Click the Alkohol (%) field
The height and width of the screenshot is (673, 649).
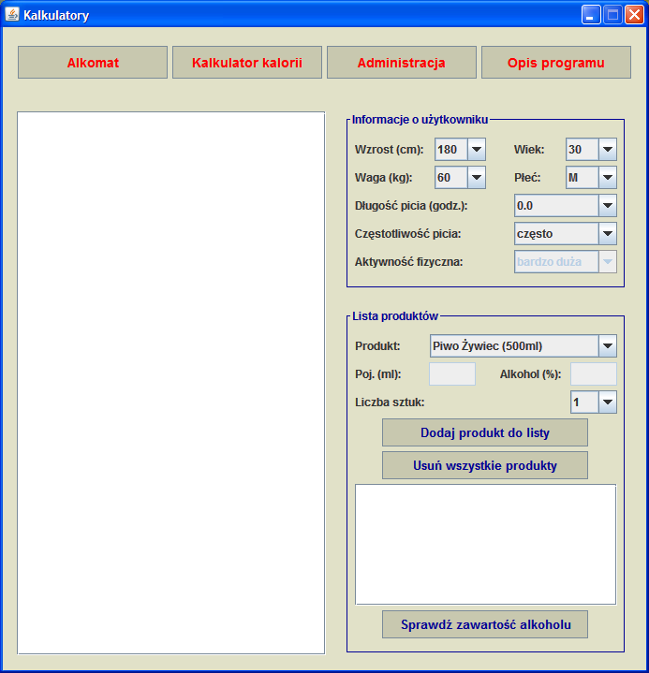pyautogui.click(x=594, y=373)
